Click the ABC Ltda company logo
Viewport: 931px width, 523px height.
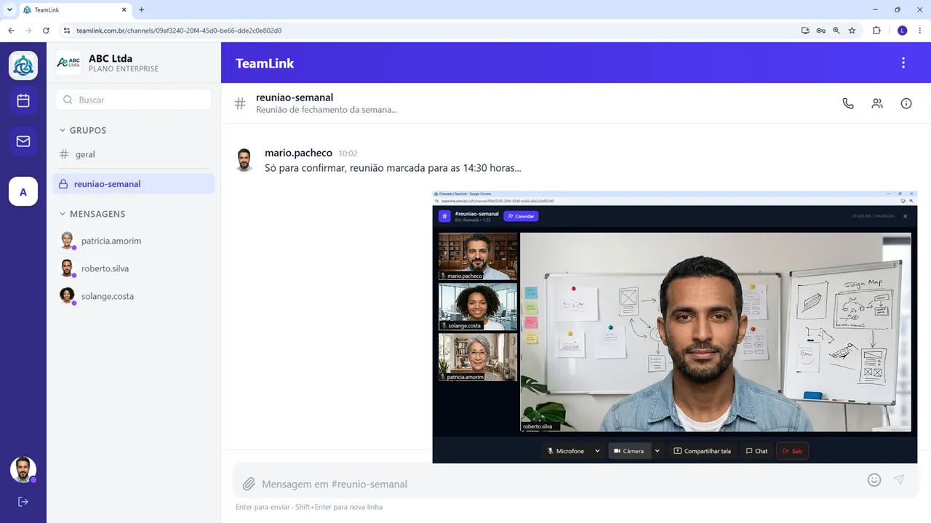click(x=68, y=63)
